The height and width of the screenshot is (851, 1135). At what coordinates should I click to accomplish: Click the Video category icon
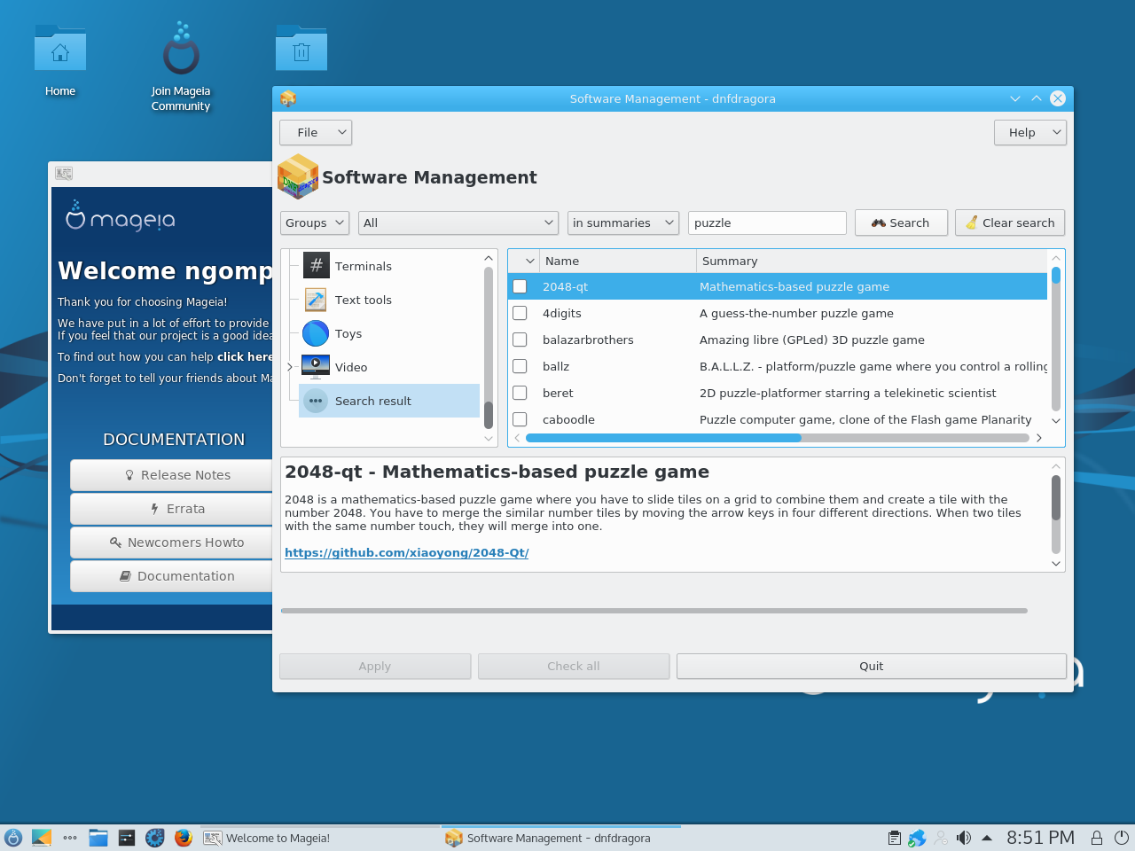(316, 366)
